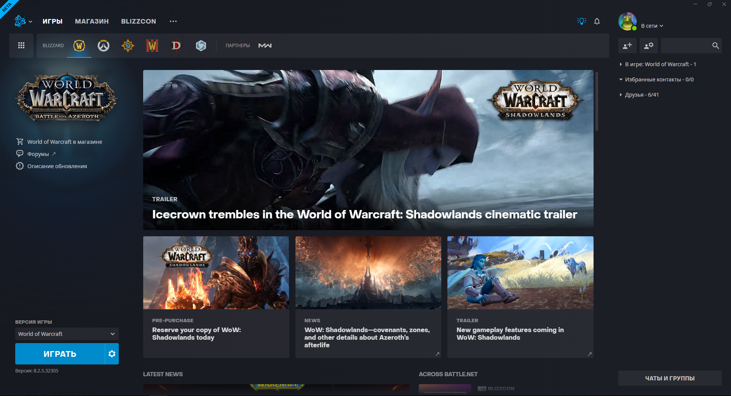This screenshot has height=396, width=731.
Task: Click the user profile avatar
Action: tap(627, 22)
